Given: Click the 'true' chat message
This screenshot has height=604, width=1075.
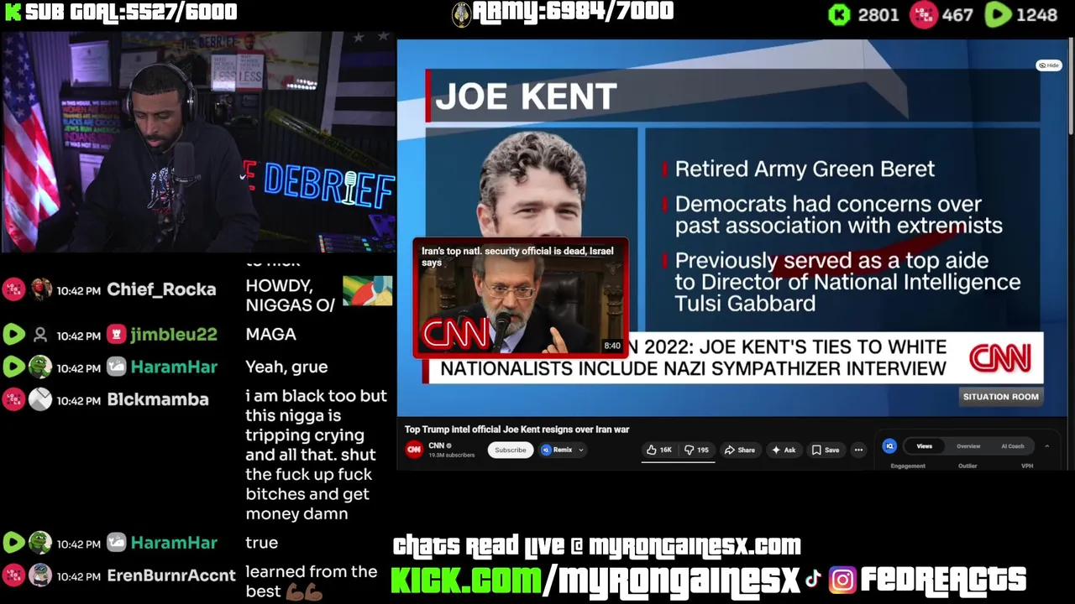Looking at the screenshot, I should point(261,544).
